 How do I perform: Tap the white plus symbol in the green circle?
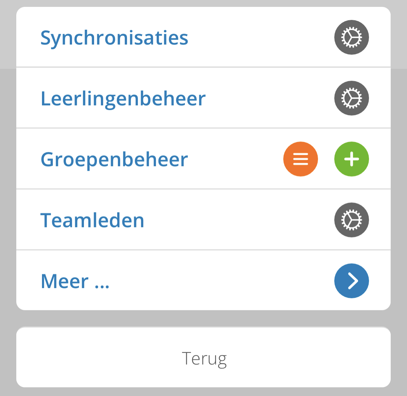351,159
